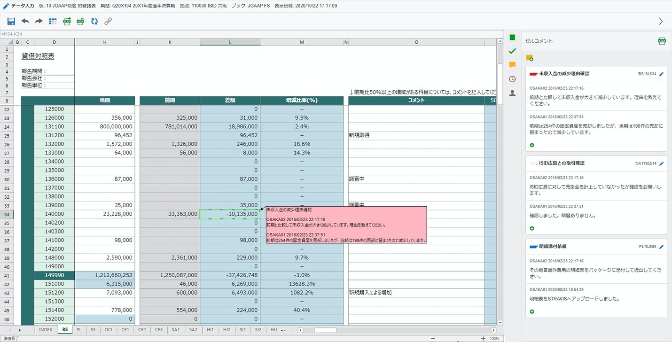
Task: Switch to the SA1 sheet tab
Action: (x=176, y=330)
